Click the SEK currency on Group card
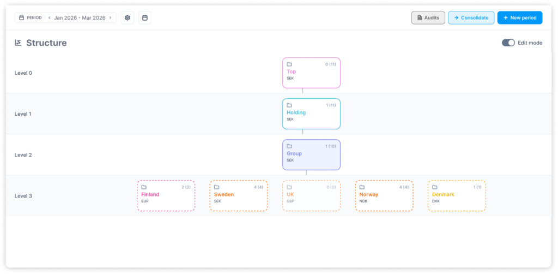 pos(290,160)
